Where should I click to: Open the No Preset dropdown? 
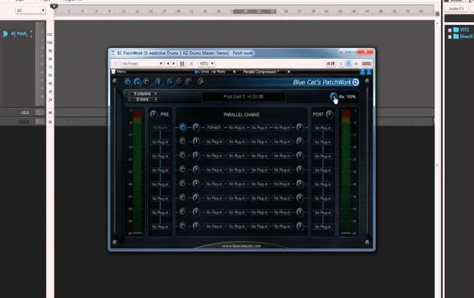(x=141, y=63)
